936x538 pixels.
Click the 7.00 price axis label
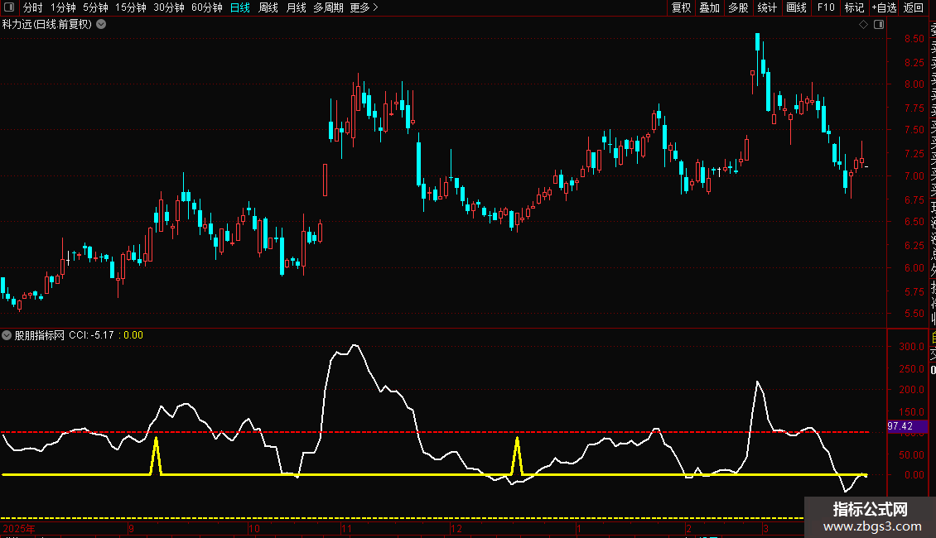coord(914,176)
